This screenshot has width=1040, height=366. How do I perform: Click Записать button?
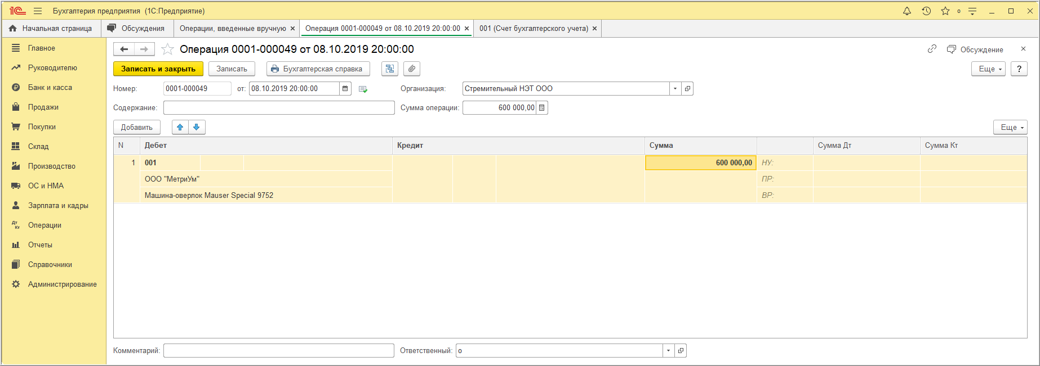coord(232,69)
